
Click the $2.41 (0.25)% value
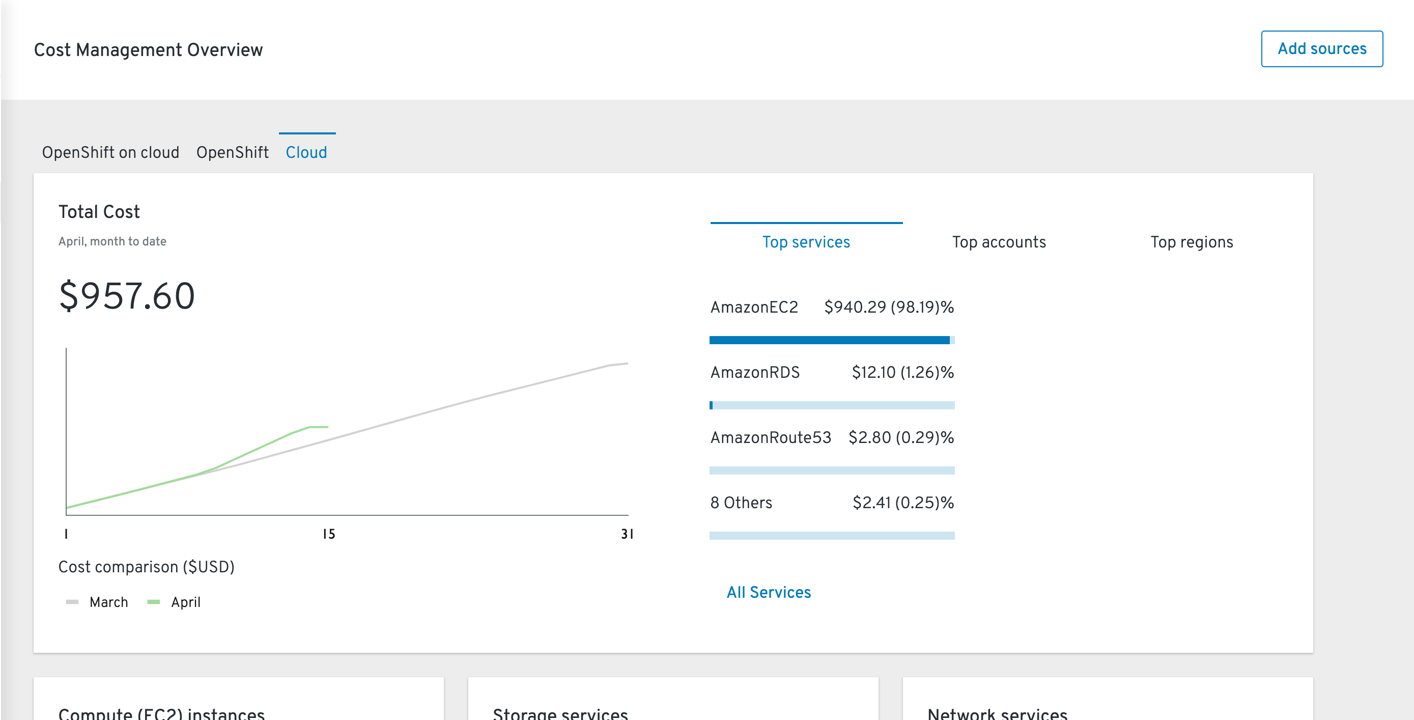coord(903,503)
